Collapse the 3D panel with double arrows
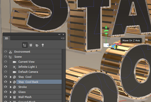Viewport: 151px width, 102px height. point(59,35)
